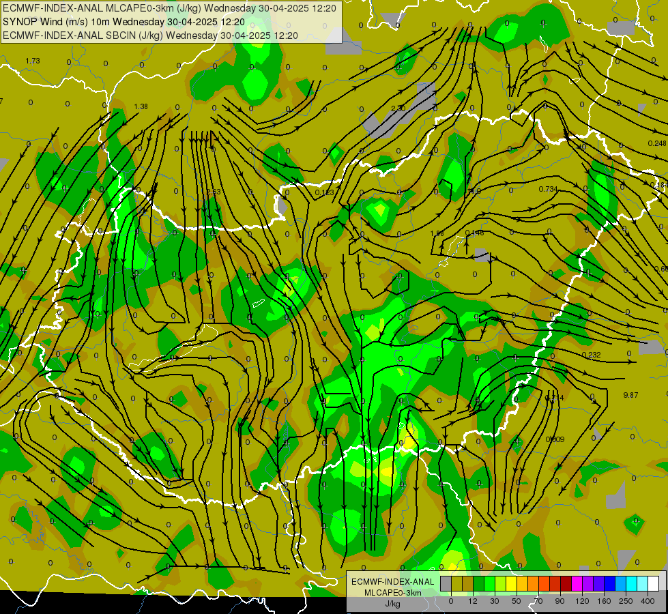Click the dark green legend swatch above 12

click(x=479, y=583)
